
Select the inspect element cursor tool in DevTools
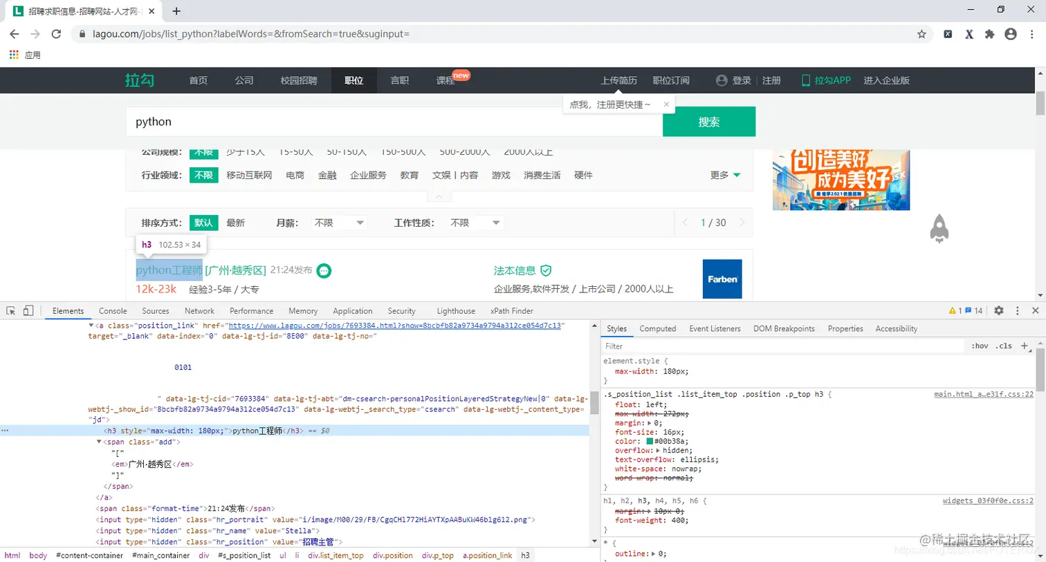(10, 311)
